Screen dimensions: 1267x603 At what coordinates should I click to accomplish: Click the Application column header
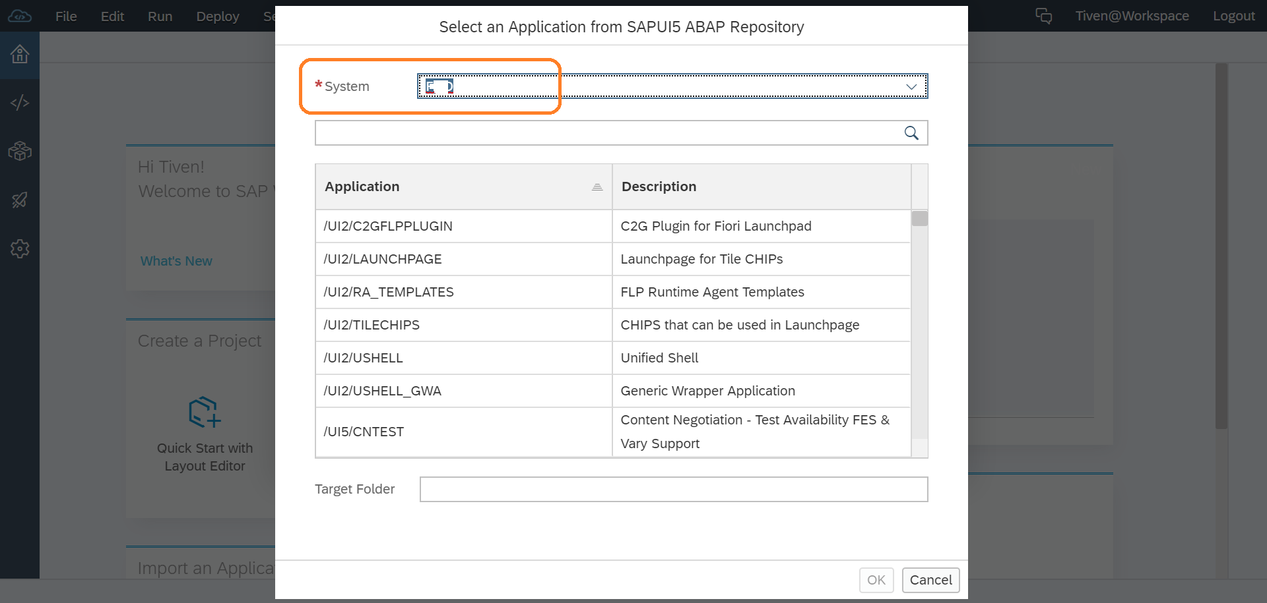464,187
